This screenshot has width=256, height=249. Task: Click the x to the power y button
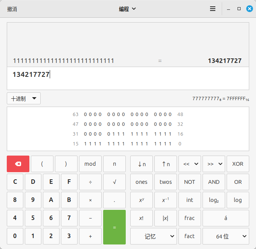pyautogui.click(x=142, y=200)
